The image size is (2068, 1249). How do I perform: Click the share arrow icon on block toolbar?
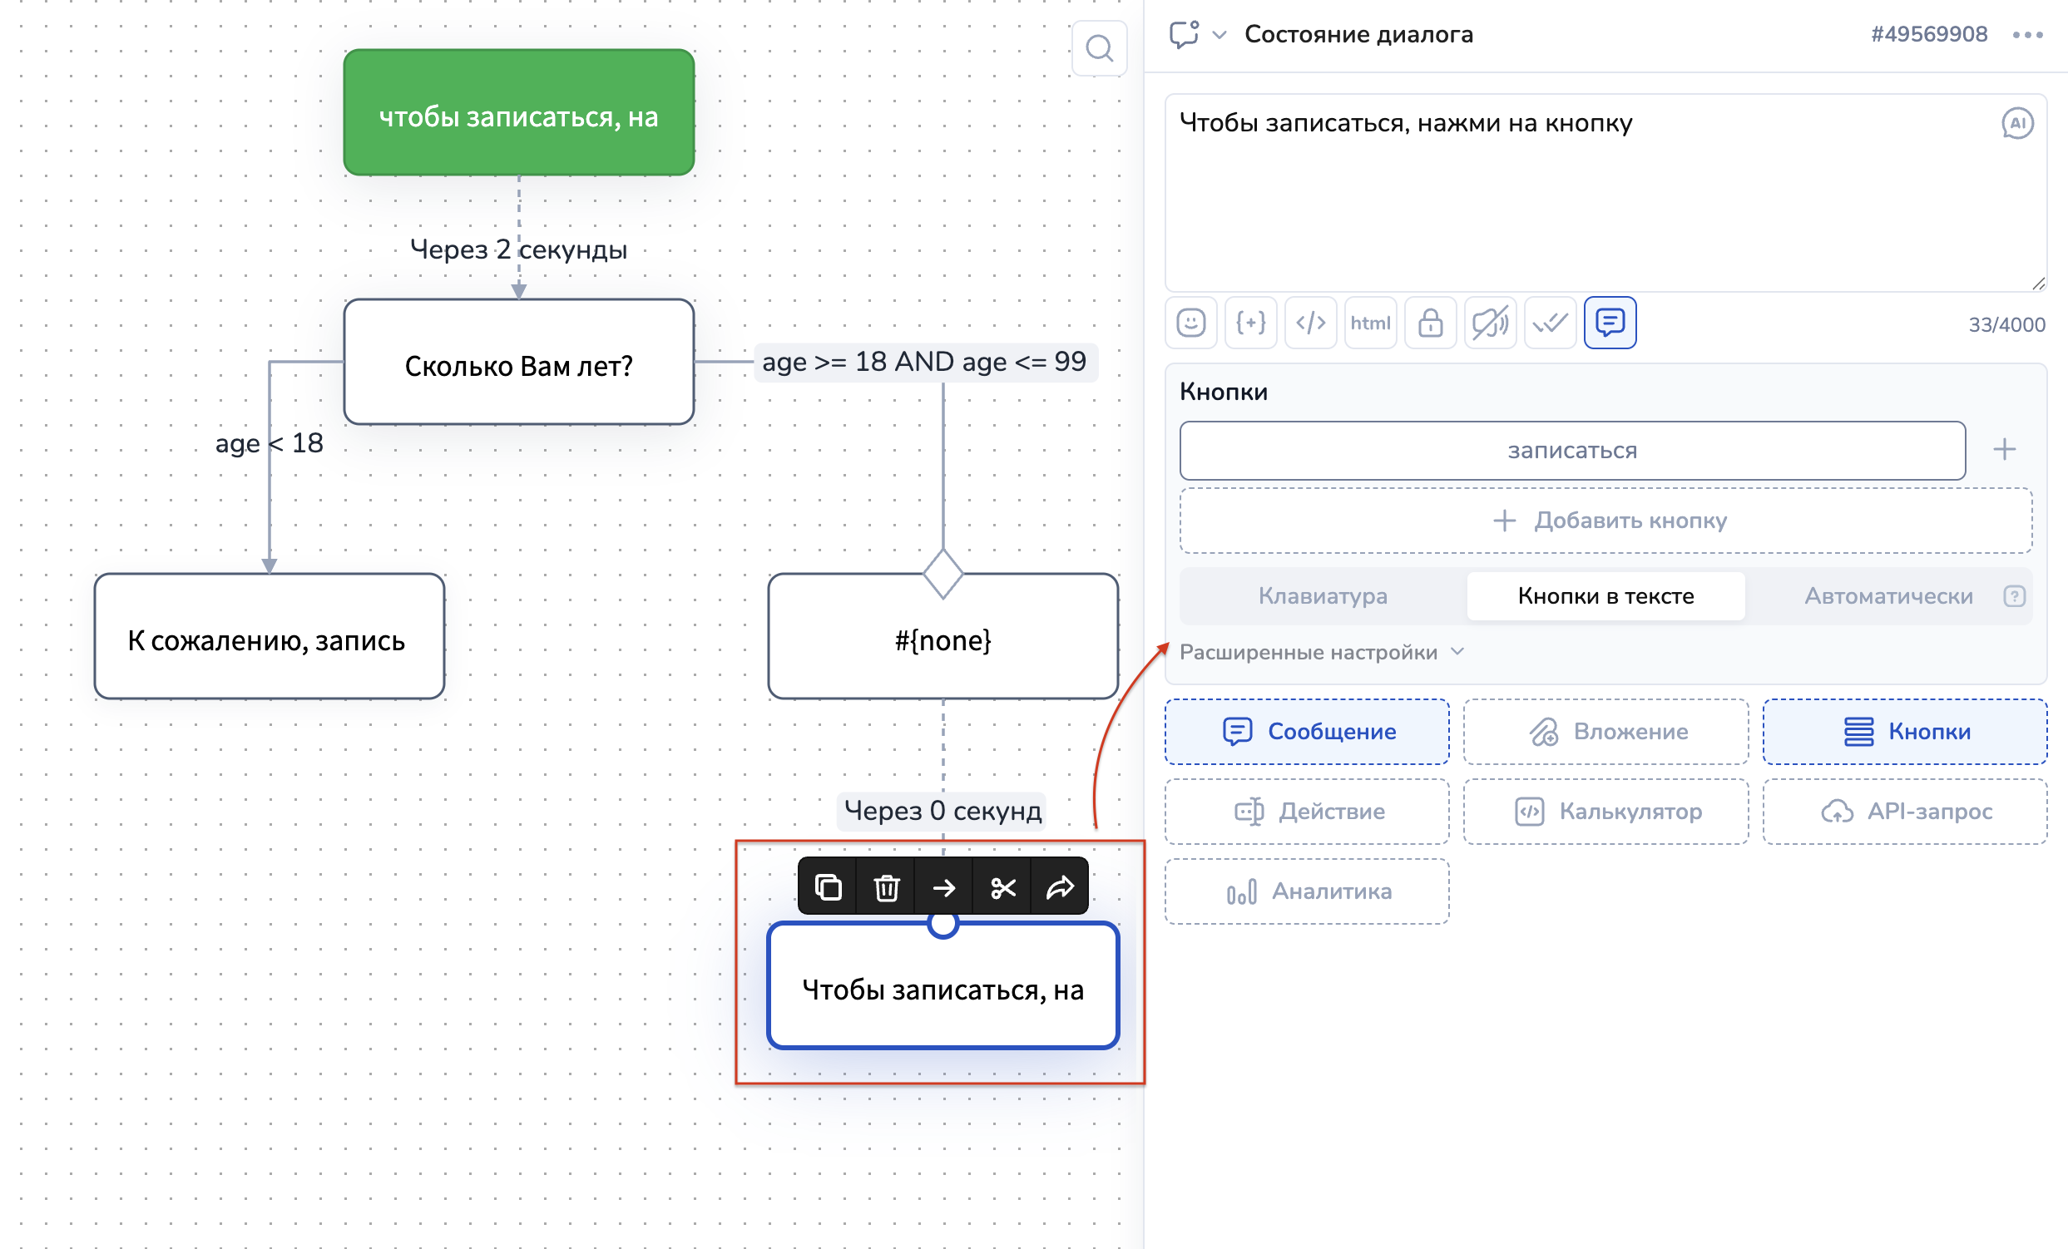coord(1060,886)
